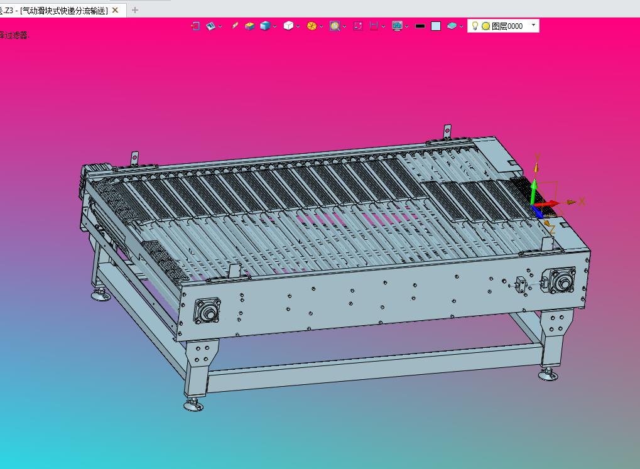Viewport: 640px width, 469px height.
Task: Expand the section view dropdown arrow
Action: tap(383, 26)
